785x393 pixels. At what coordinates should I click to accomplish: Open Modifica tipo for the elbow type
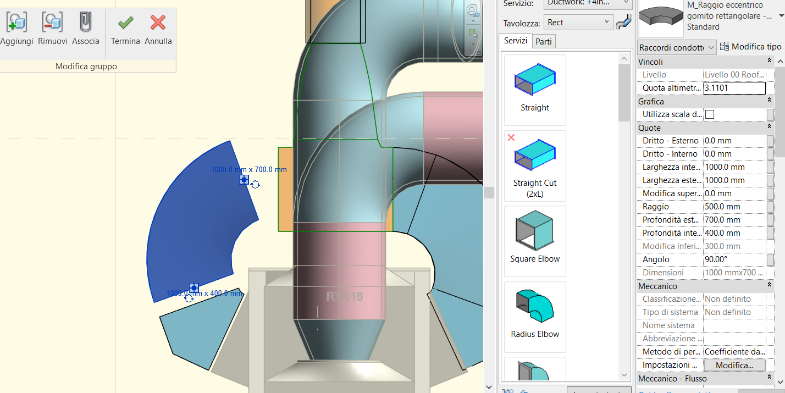tap(750, 46)
